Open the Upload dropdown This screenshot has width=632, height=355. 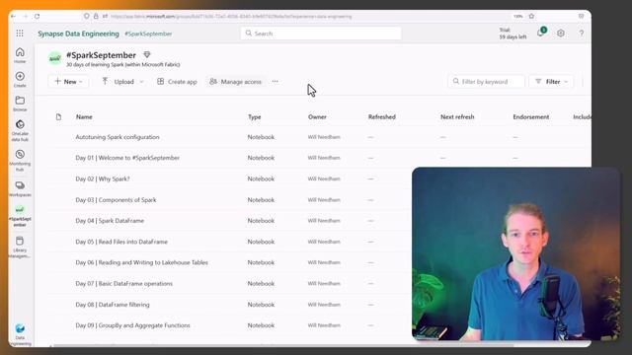122,81
